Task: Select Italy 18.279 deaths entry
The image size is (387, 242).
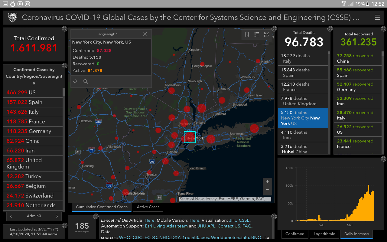Action: [x=303, y=58]
